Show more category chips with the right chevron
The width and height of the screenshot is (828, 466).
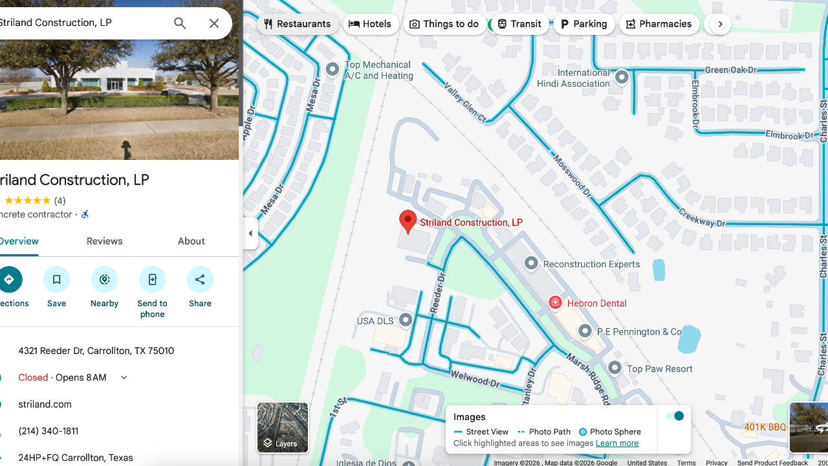(720, 24)
